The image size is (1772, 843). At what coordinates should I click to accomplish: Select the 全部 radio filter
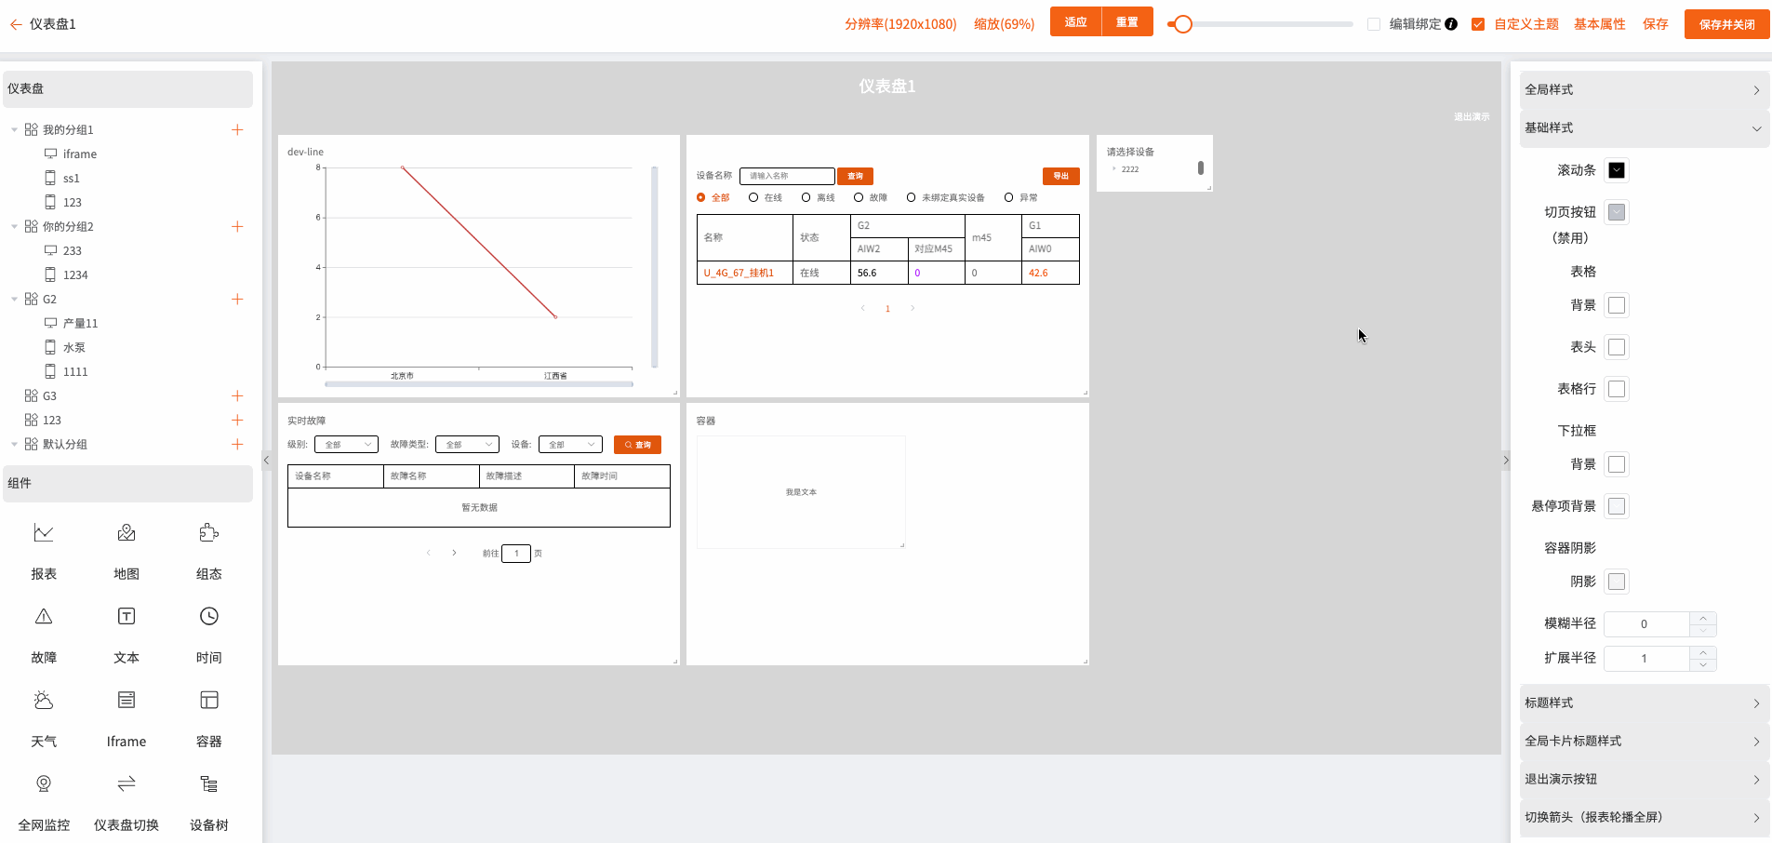pyautogui.click(x=701, y=197)
